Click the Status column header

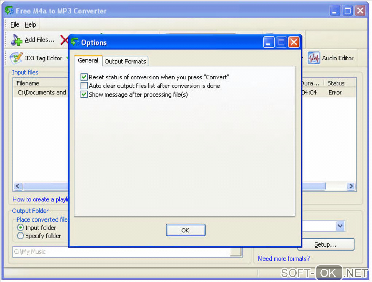(340, 83)
